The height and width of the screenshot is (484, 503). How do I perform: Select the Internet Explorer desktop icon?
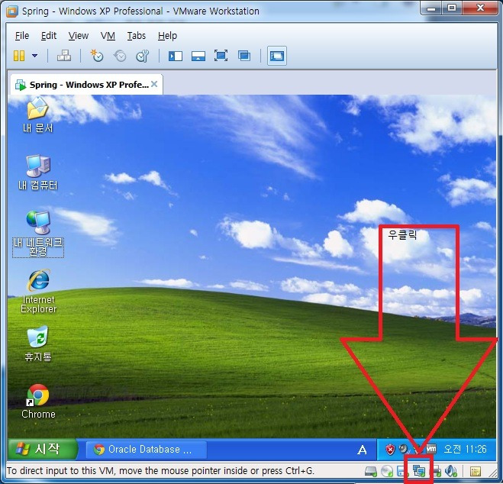(x=38, y=291)
